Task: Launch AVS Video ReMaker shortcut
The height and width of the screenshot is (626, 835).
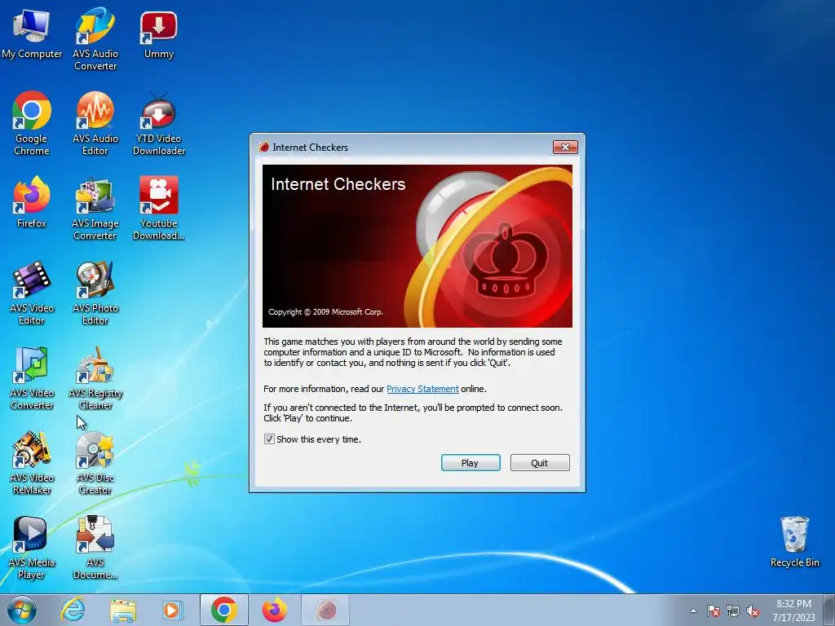Action: (32, 463)
